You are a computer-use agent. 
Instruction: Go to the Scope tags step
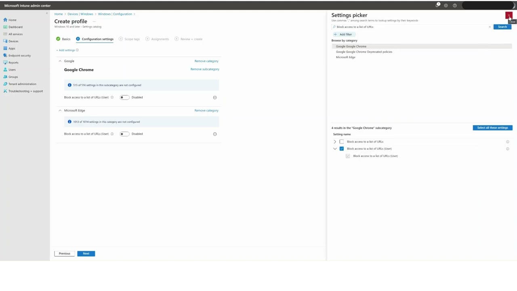(129, 39)
